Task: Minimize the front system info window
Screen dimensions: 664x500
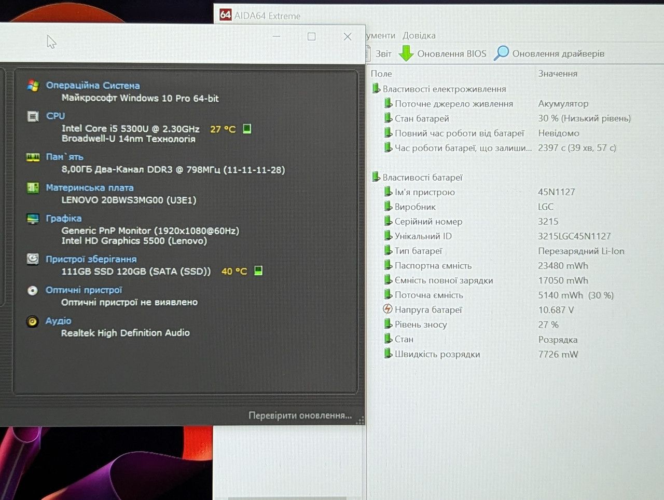Action: 276,36
